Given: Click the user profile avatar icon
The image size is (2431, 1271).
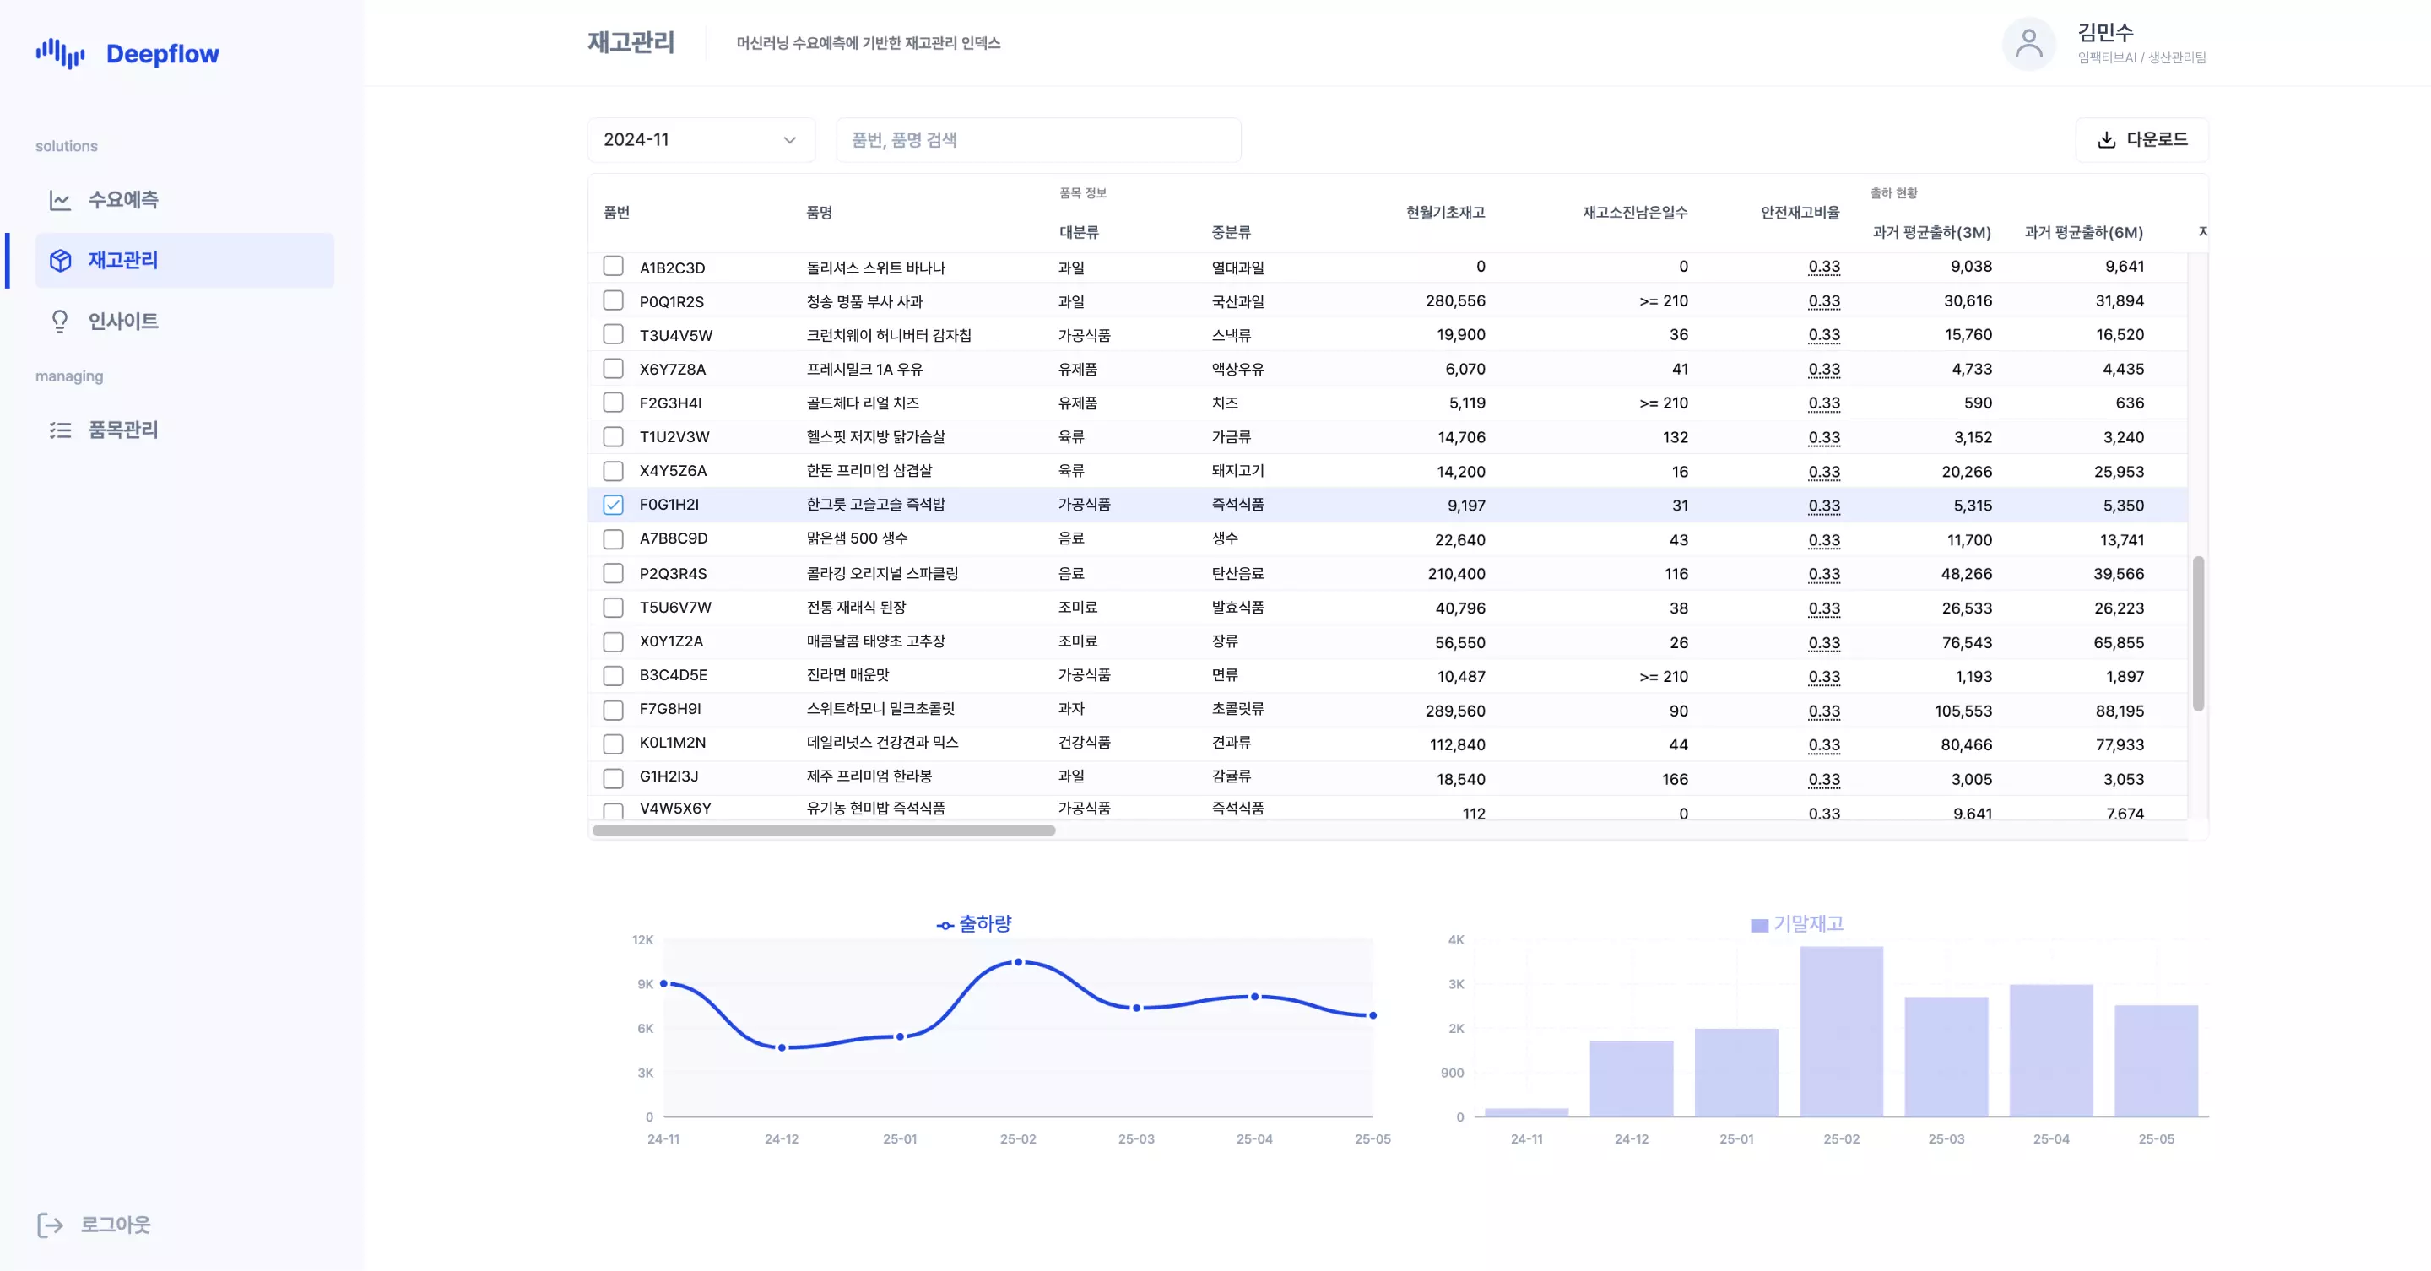Looking at the screenshot, I should tap(2028, 43).
